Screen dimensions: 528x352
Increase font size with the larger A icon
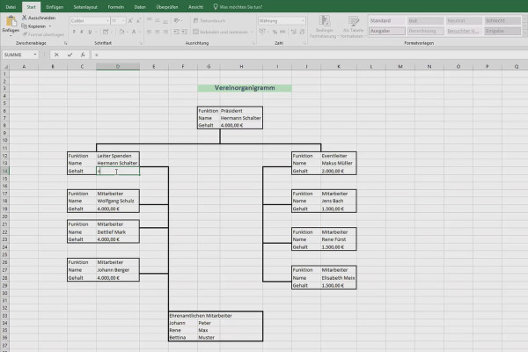tap(130, 21)
